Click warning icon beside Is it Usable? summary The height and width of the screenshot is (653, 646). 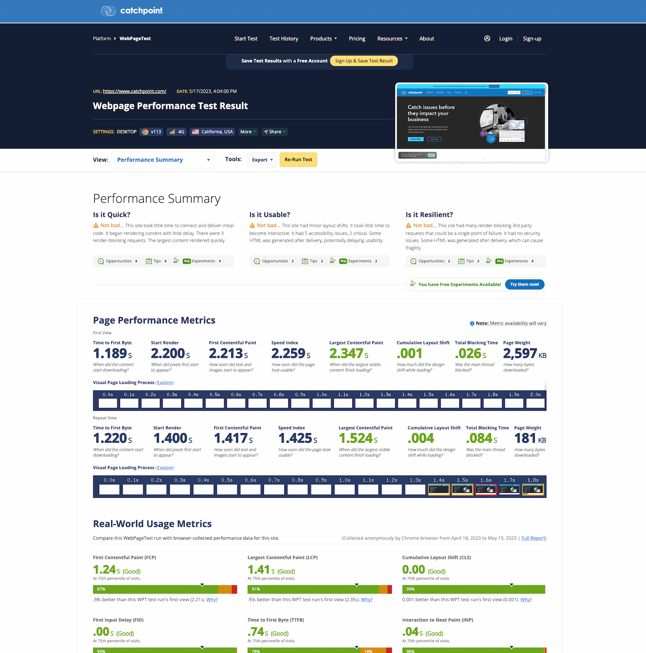[x=252, y=225]
